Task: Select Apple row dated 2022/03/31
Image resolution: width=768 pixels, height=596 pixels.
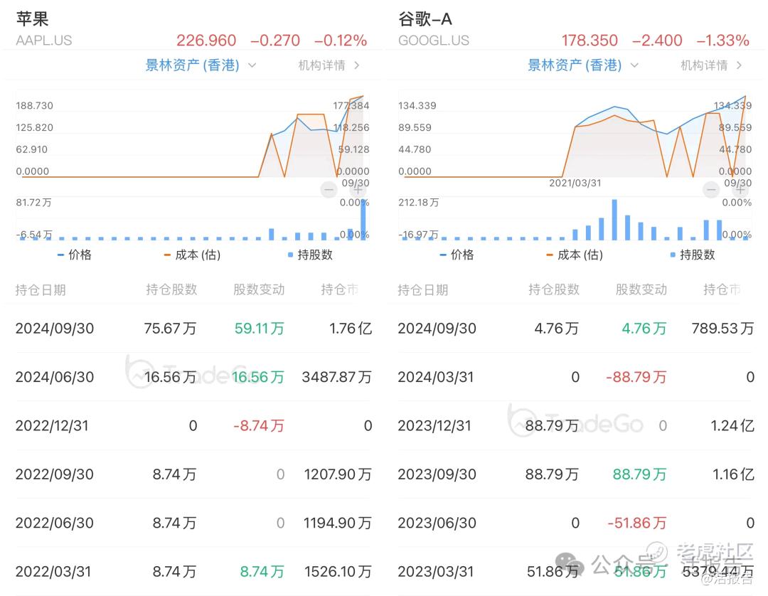Action: coord(193,571)
